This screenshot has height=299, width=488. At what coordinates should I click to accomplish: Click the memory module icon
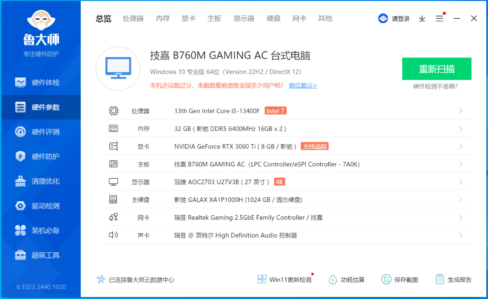pyautogui.click(x=113, y=129)
